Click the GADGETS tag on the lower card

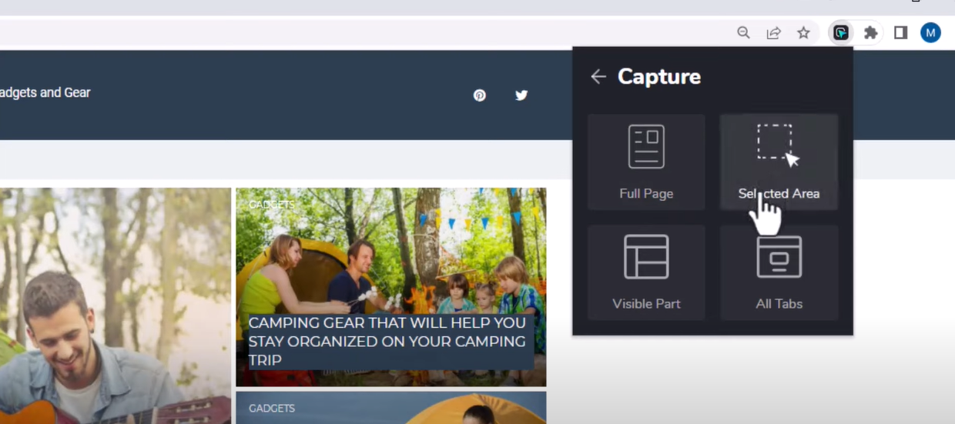[x=272, y=408]
